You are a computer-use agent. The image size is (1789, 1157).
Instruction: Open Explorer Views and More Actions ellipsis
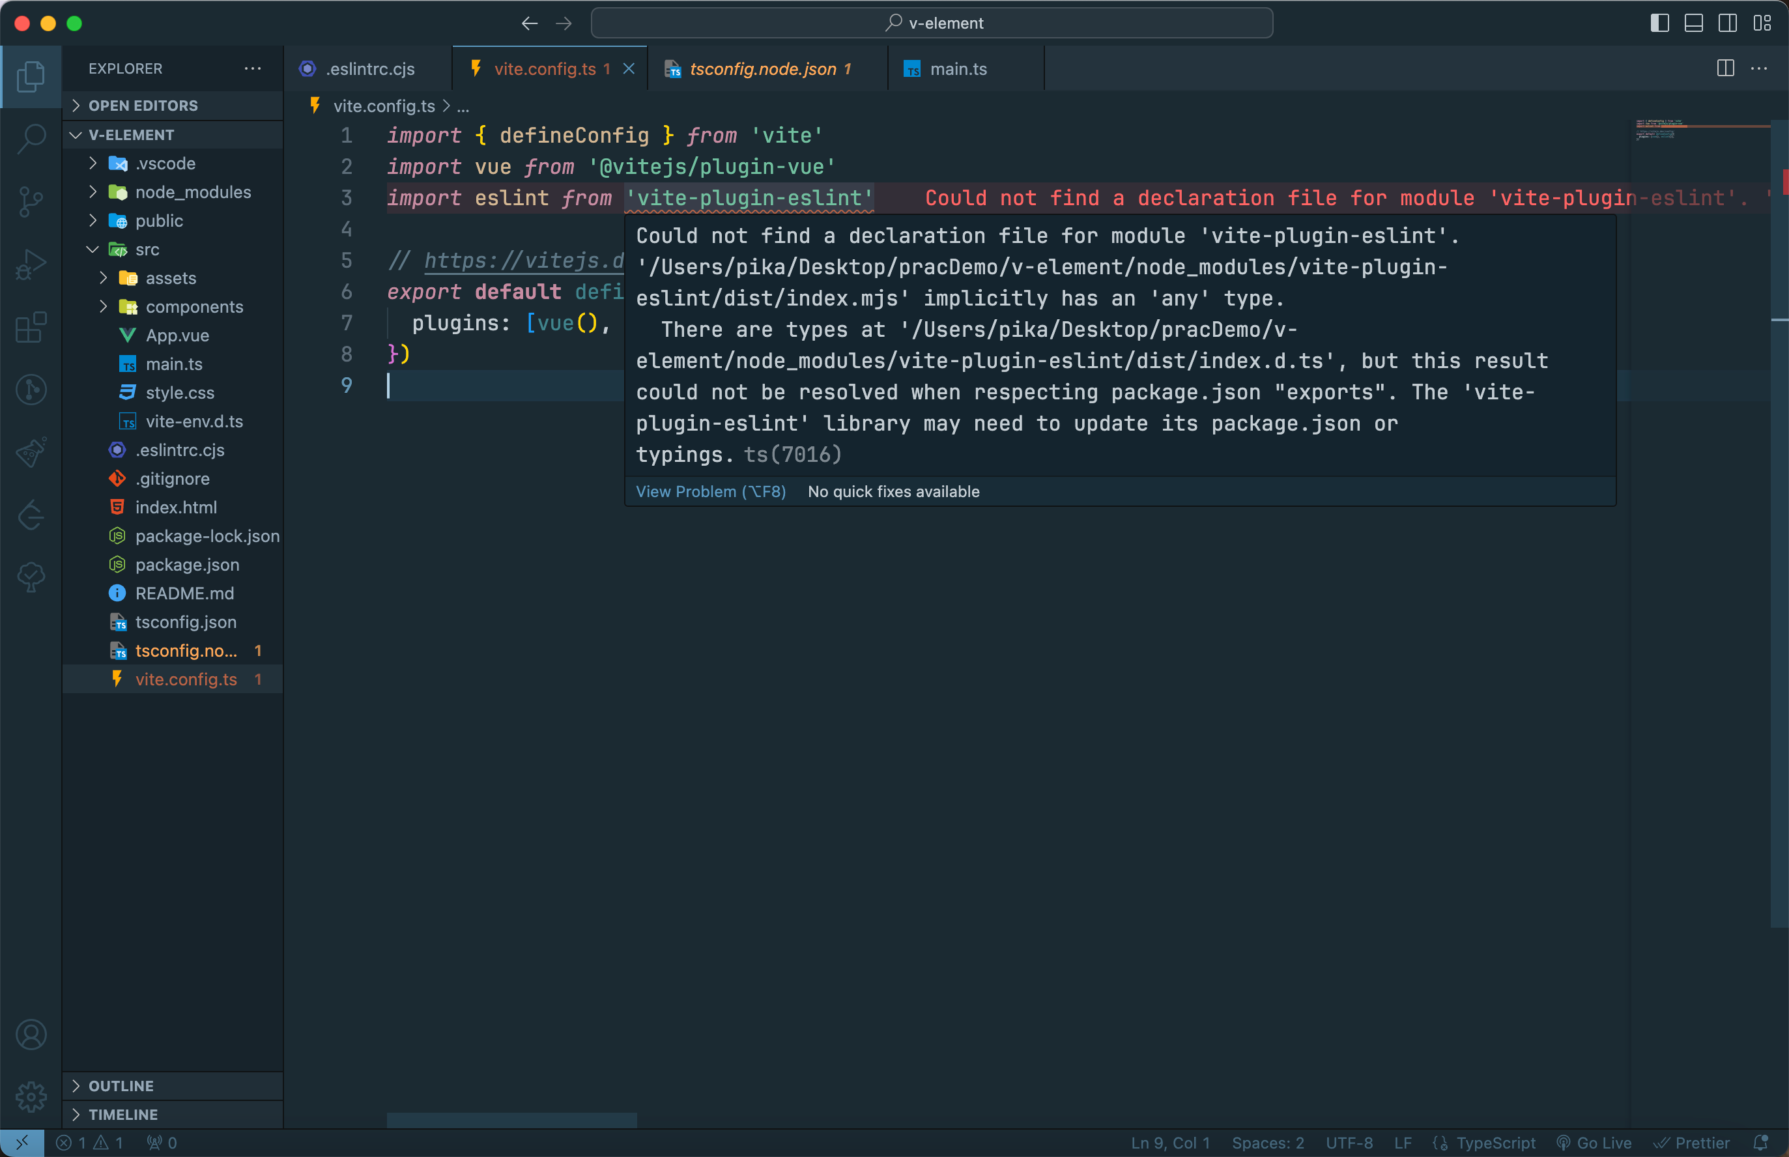click(x=253, y=68)
